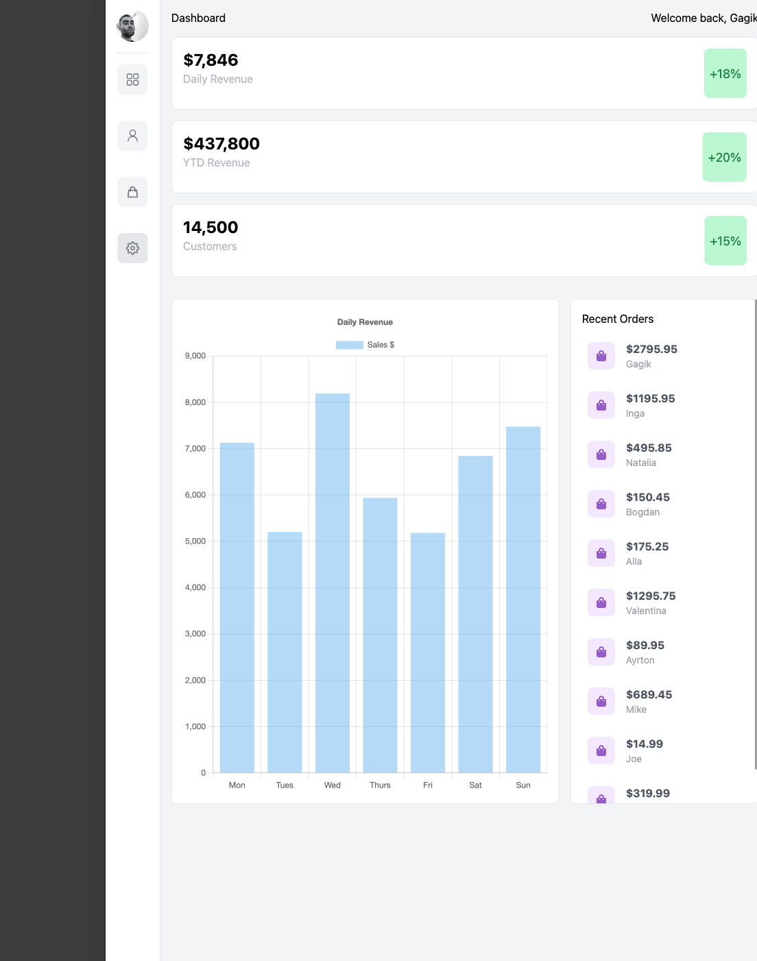Expand the Recent Orders panel
757x961 pixels.
click(x=618, y=319)
